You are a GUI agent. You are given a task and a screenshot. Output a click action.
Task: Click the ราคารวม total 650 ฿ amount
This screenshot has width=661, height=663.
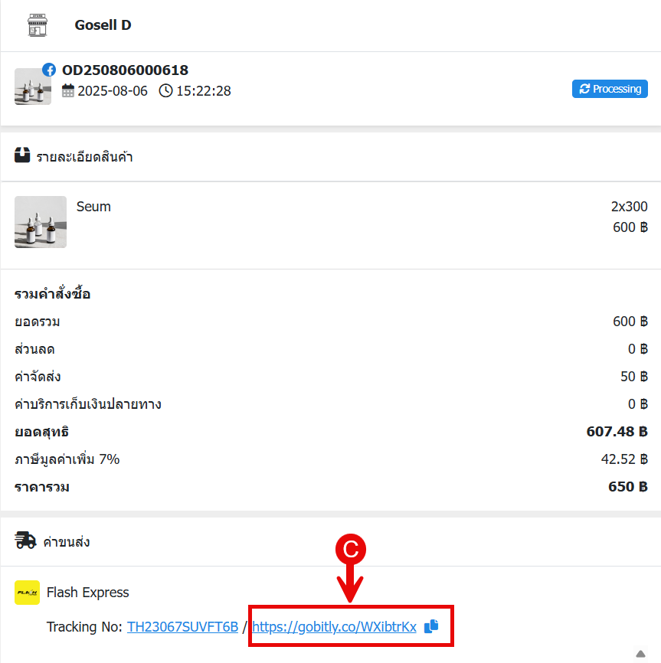628,487
